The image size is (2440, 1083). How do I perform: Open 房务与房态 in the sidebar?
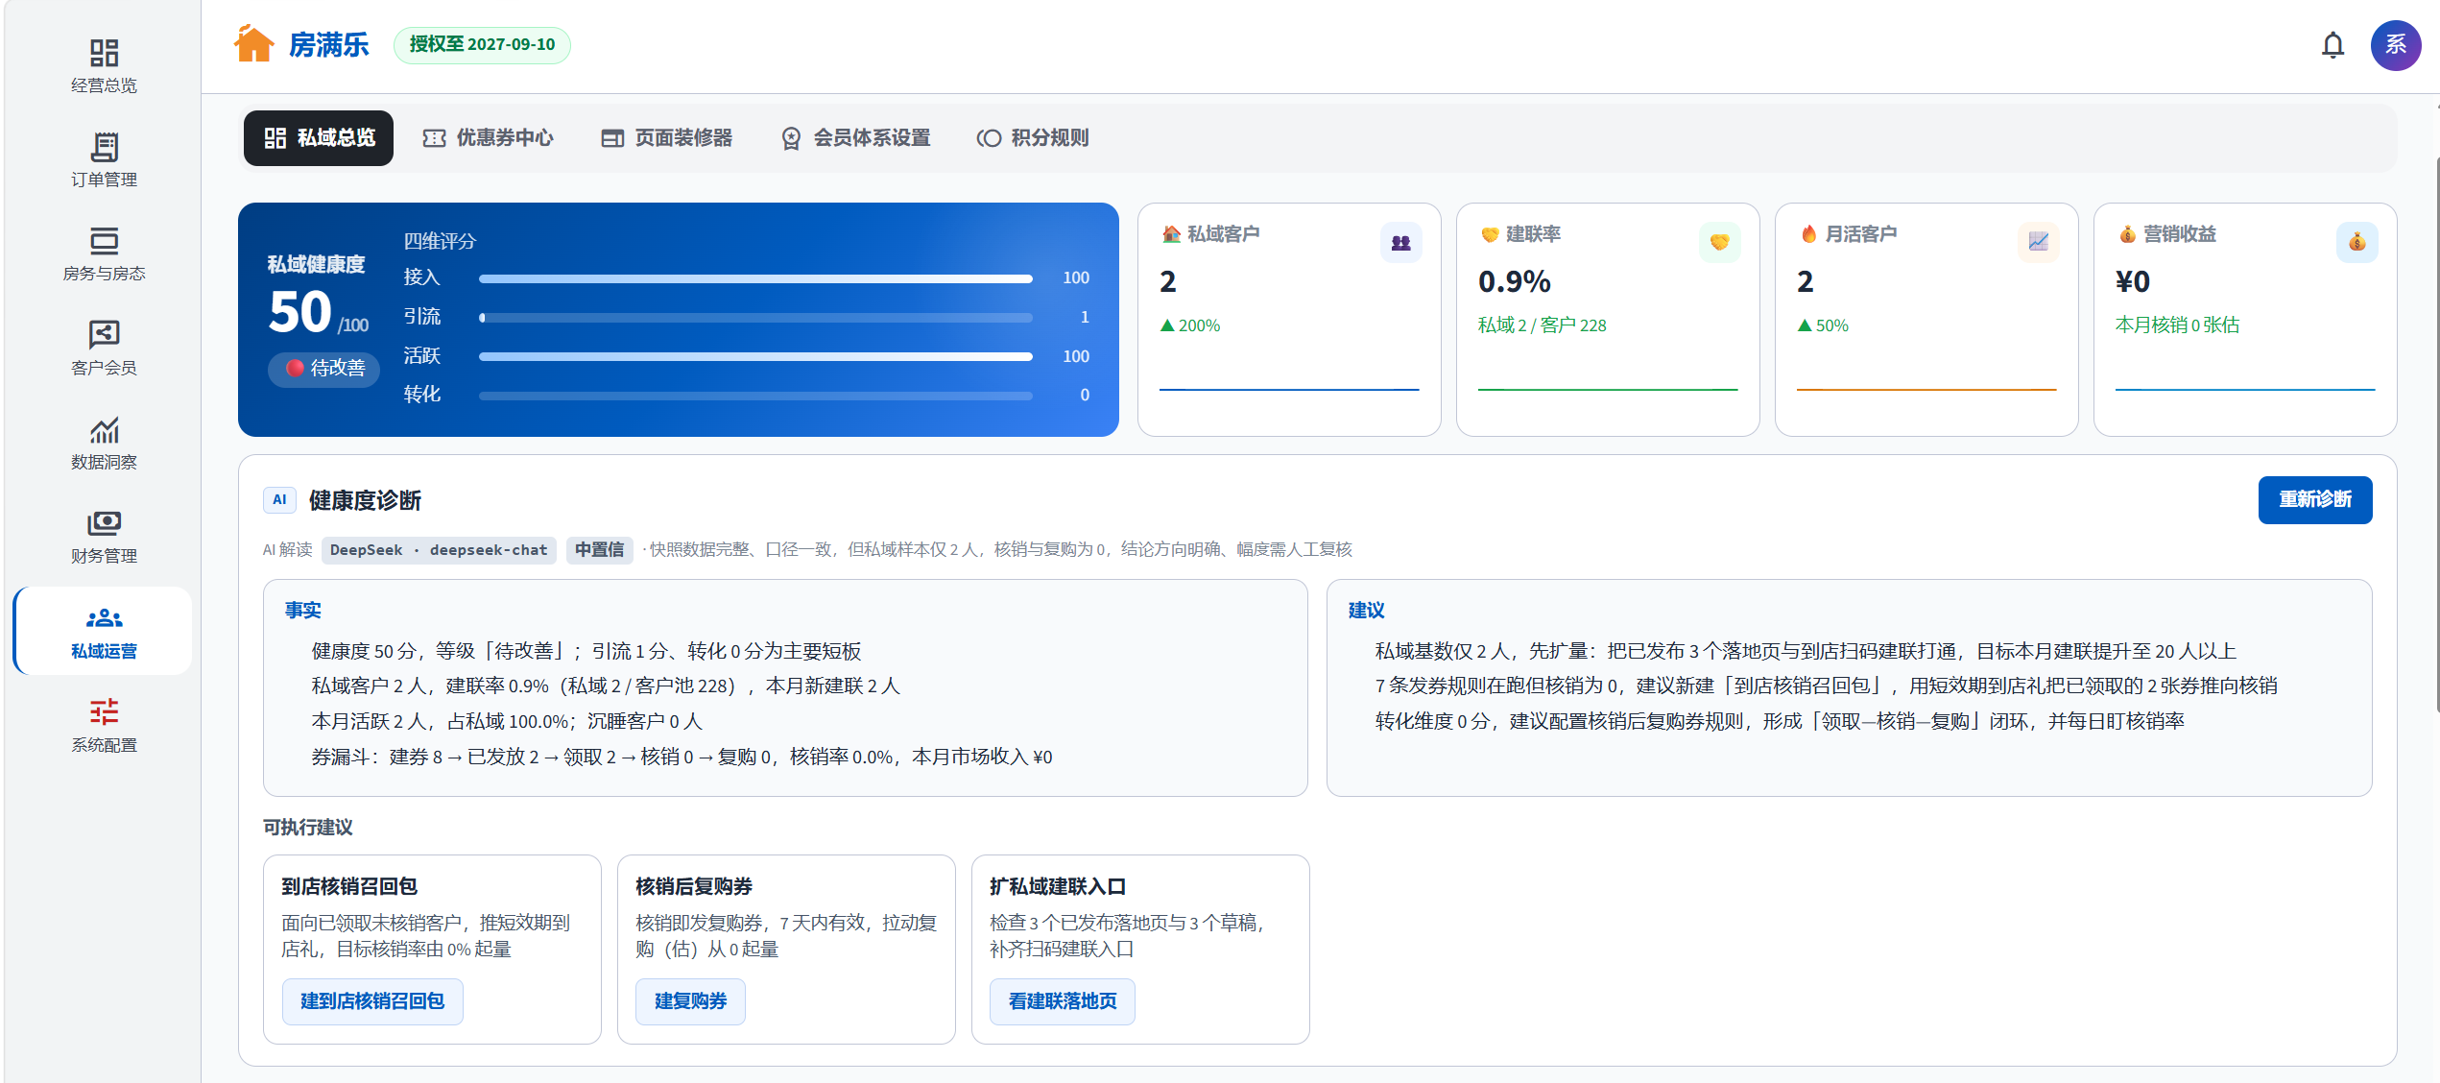click(x=104, y=253)
